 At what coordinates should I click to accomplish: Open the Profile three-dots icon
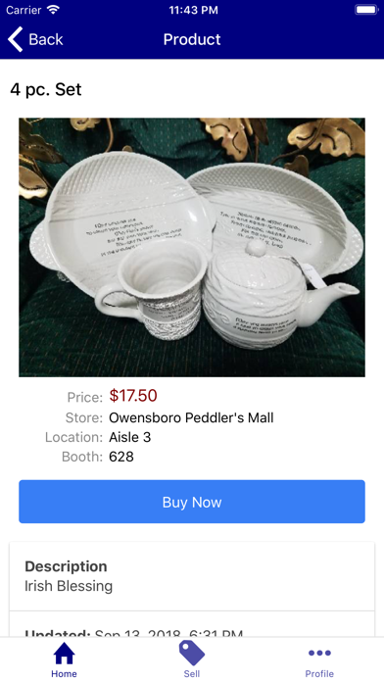point(319,653)
